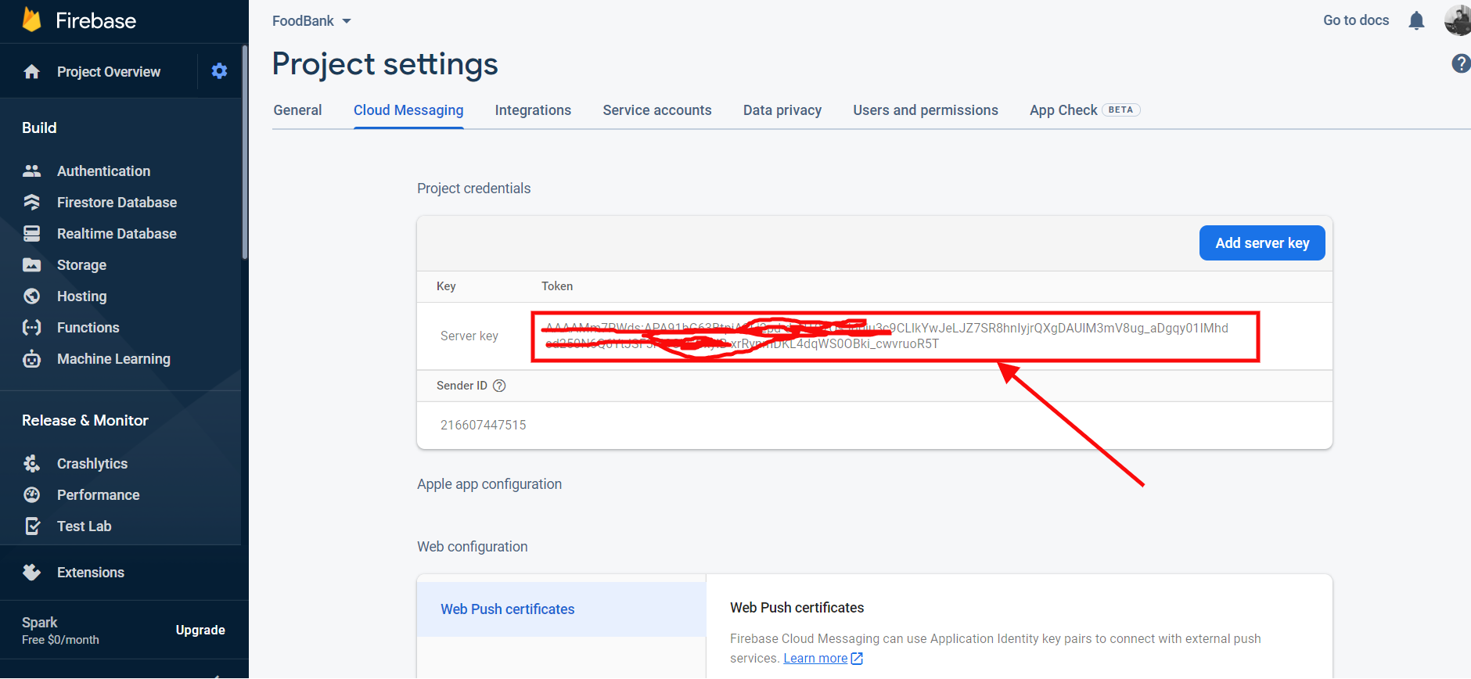Go to Realtime Database section
Viewport: 1471px width, 679px height.
[117, 233]
